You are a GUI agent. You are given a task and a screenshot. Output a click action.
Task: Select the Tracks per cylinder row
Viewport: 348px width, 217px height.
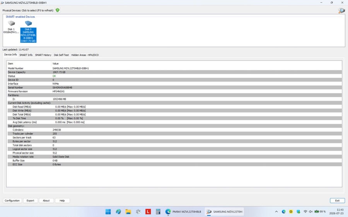tap(174, 134)
